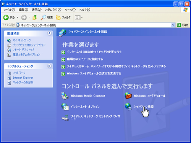Click the Windows flag logo throbber
Image resolution: width=191 pixels, height=143 pixels.
(185, 10)
